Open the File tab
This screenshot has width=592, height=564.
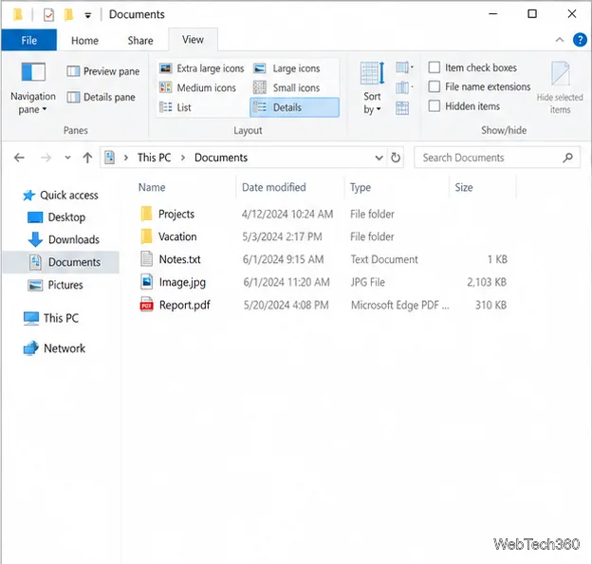(29, 40)
